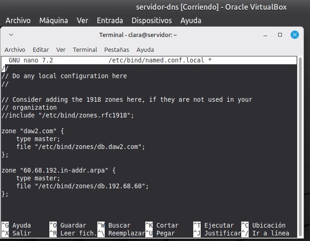Open the VirtualBox Archivo menu
Image resolution: width=310 pixels, height=241 pixels.
(x=18, y=20)
